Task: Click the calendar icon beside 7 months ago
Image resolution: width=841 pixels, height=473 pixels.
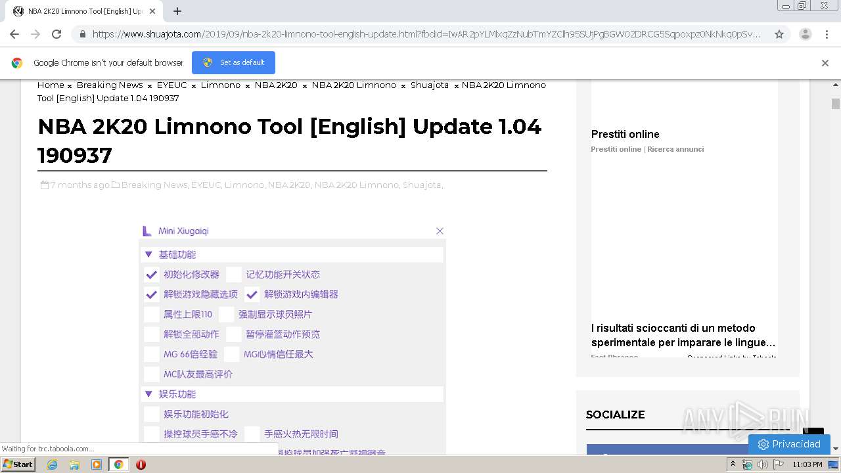Action: 44,185
